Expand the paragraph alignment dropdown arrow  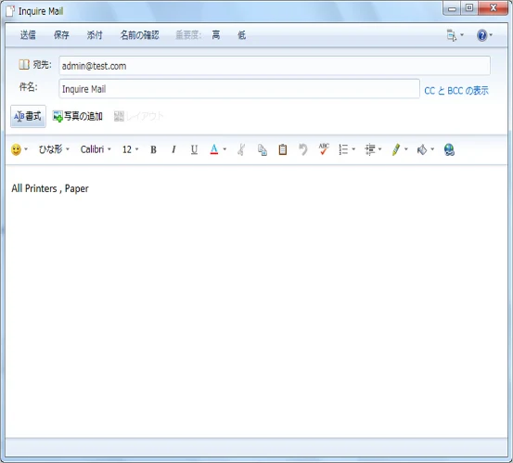click(x=379, y=149)
